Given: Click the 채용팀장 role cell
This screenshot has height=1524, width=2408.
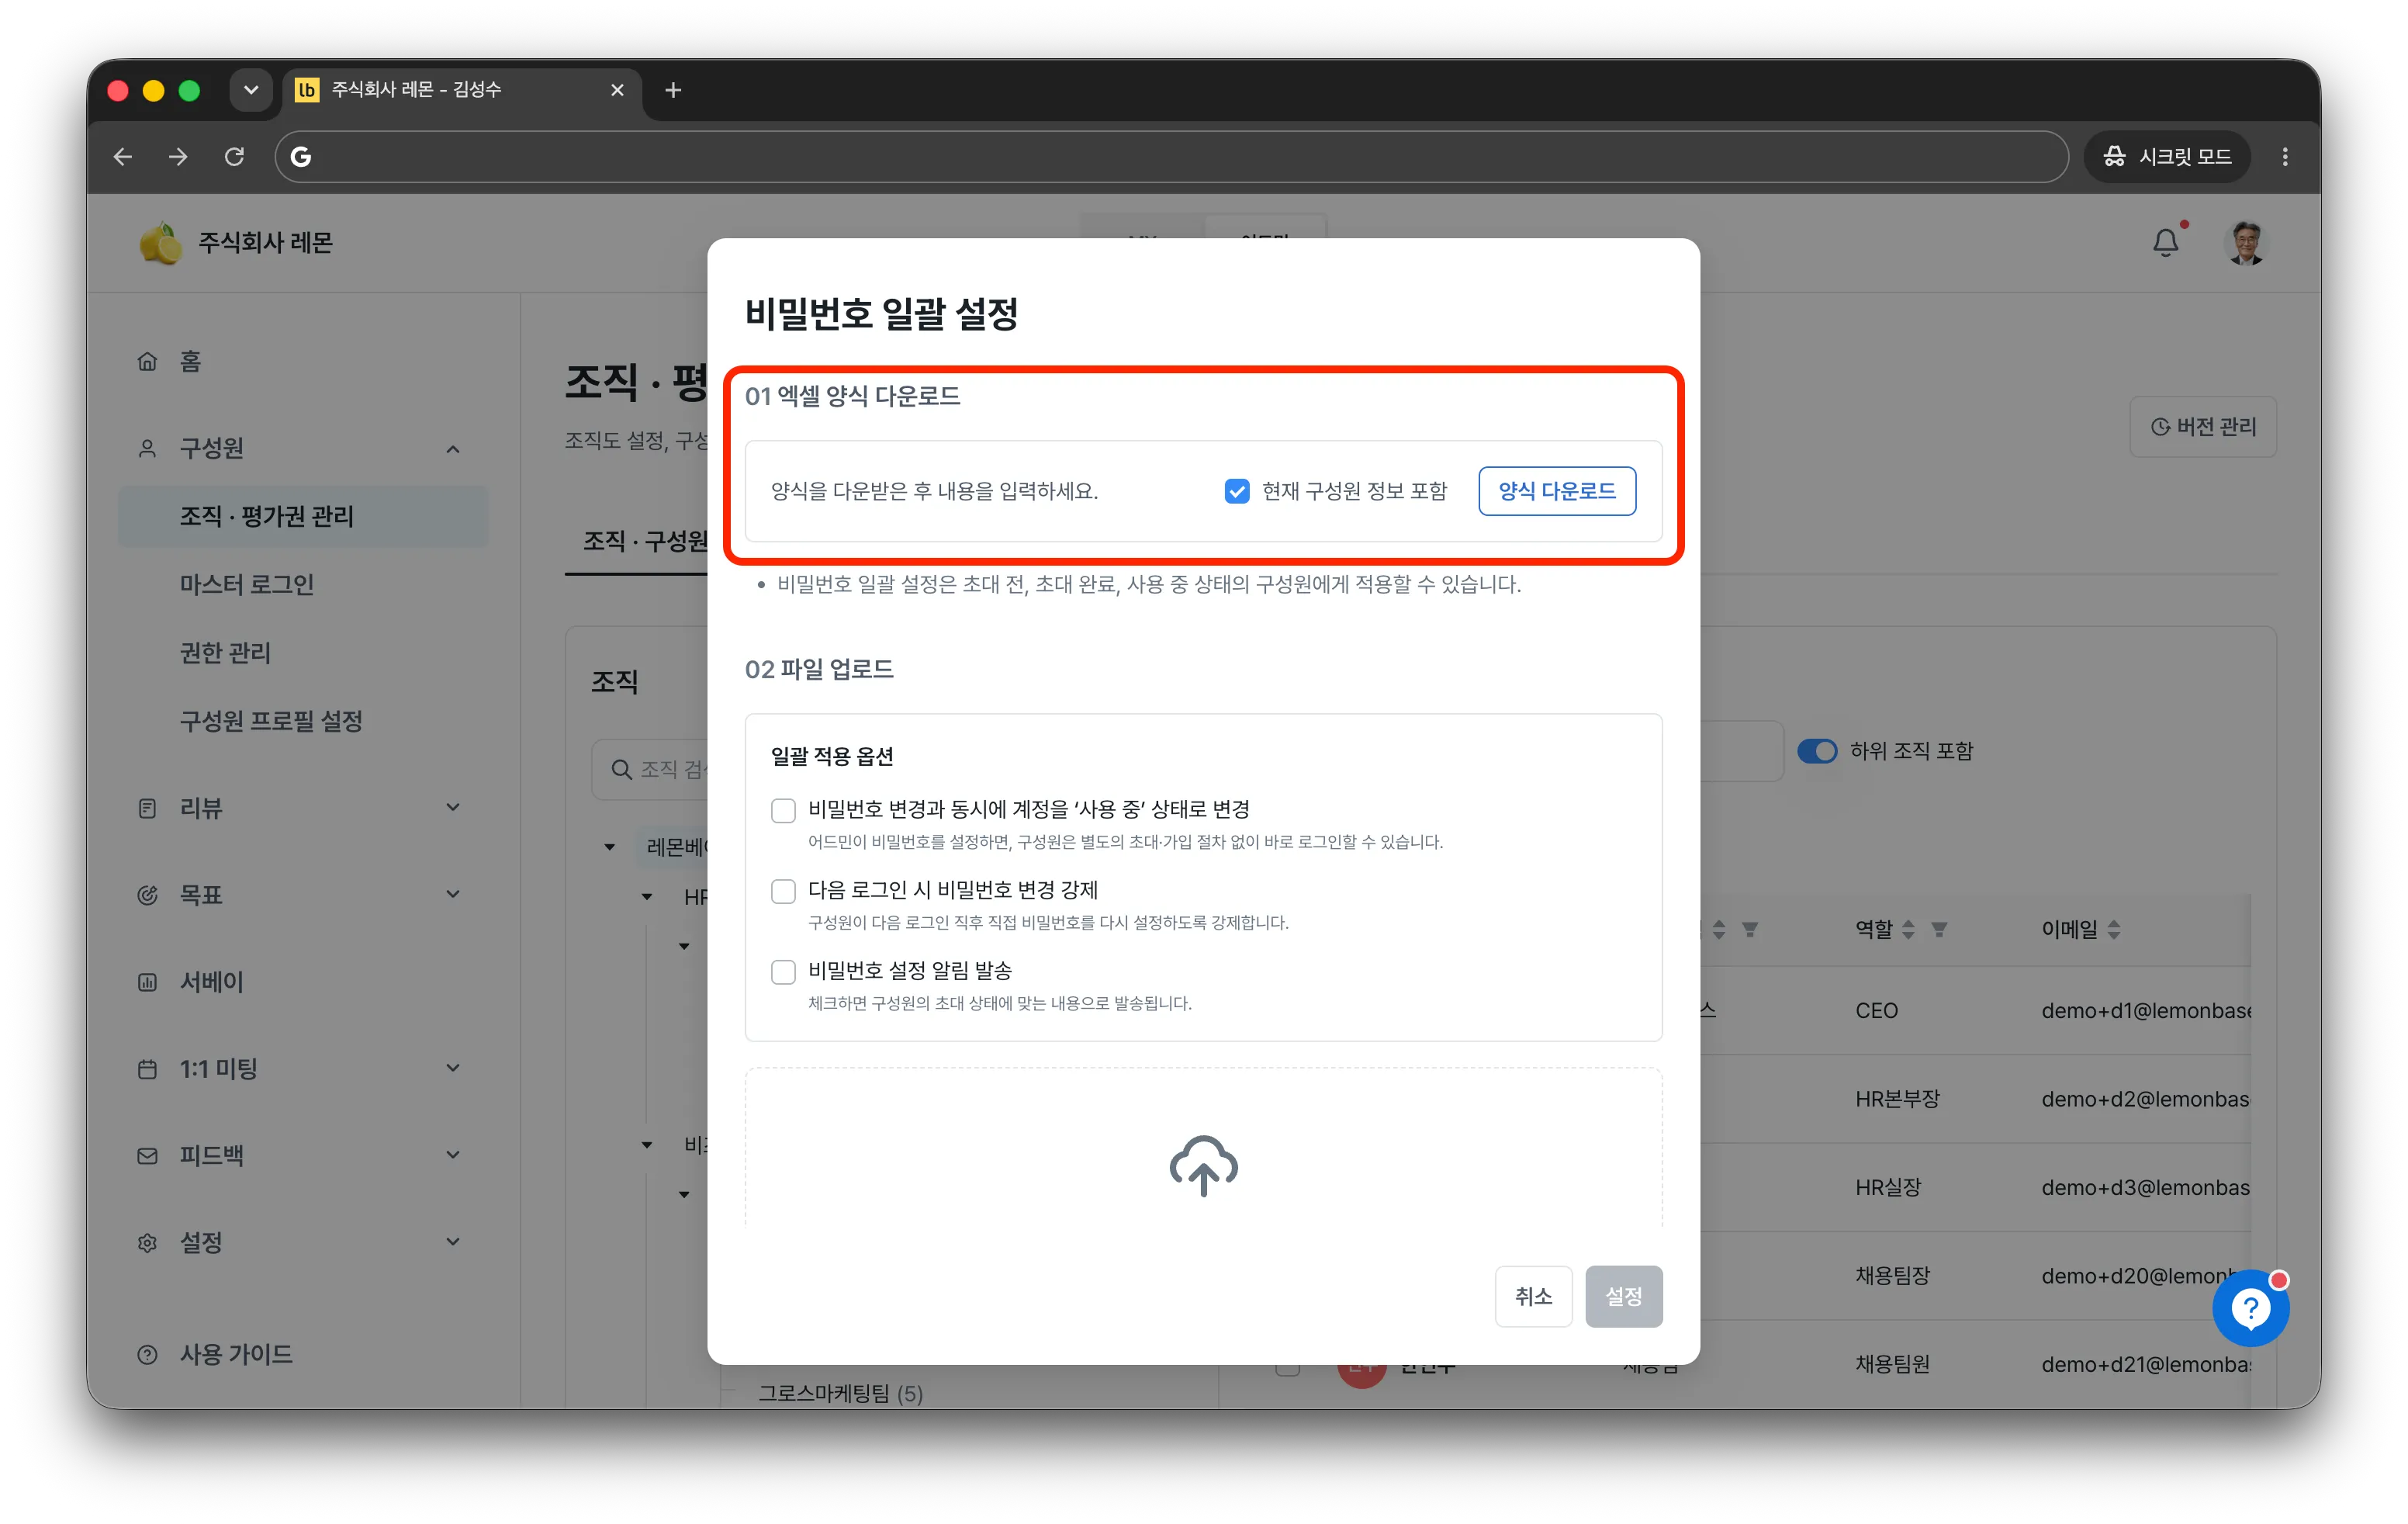Looking at the screenshot, I should 1892,1276.
